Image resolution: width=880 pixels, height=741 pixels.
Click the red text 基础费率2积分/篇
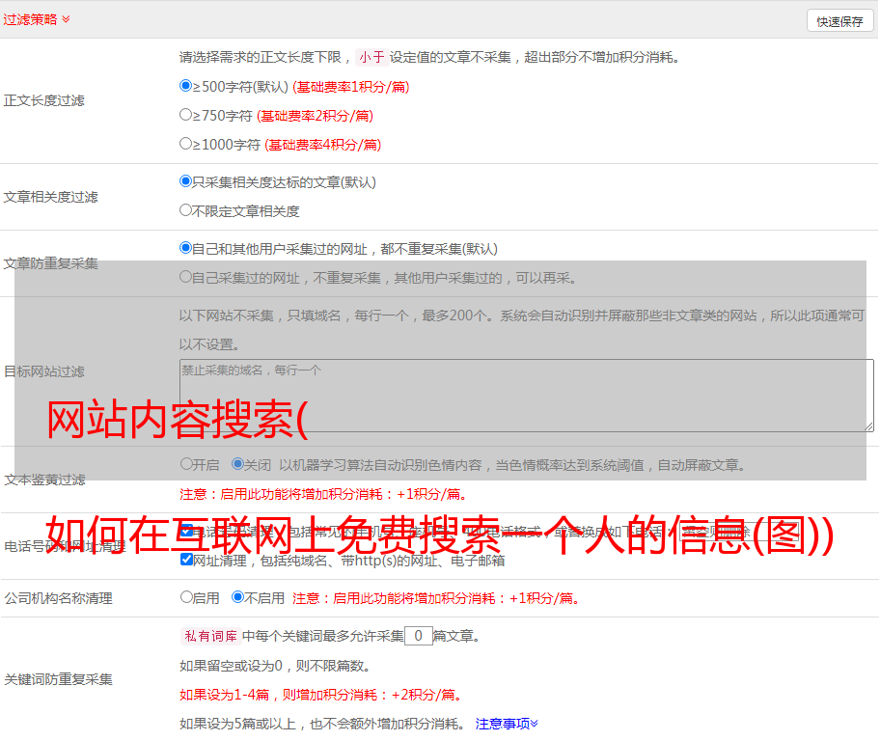click(x=315, y=116)
